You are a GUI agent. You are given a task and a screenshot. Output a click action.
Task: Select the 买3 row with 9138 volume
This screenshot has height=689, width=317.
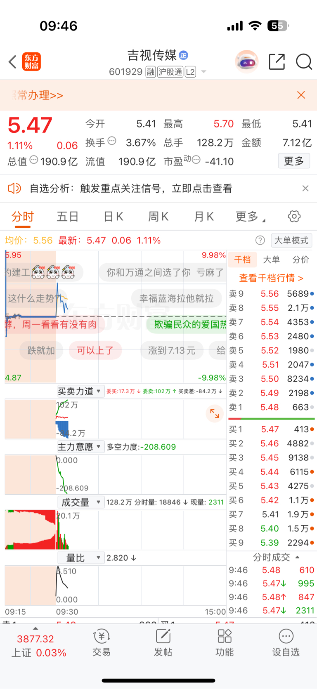coord(272,458)
